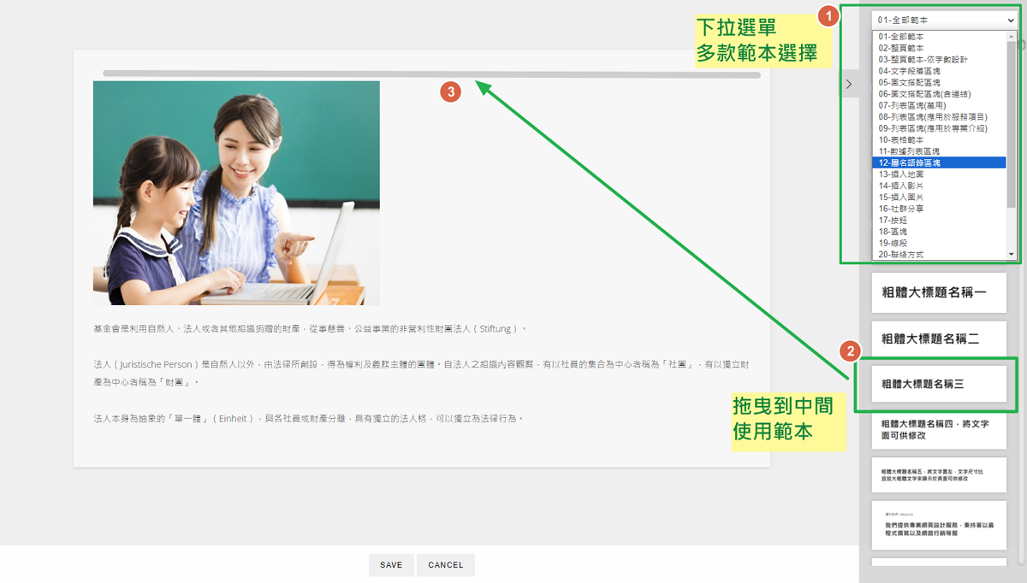Screen dimensions: 1027x583
Task: Click the SAVE button
Action: [391, 565]
